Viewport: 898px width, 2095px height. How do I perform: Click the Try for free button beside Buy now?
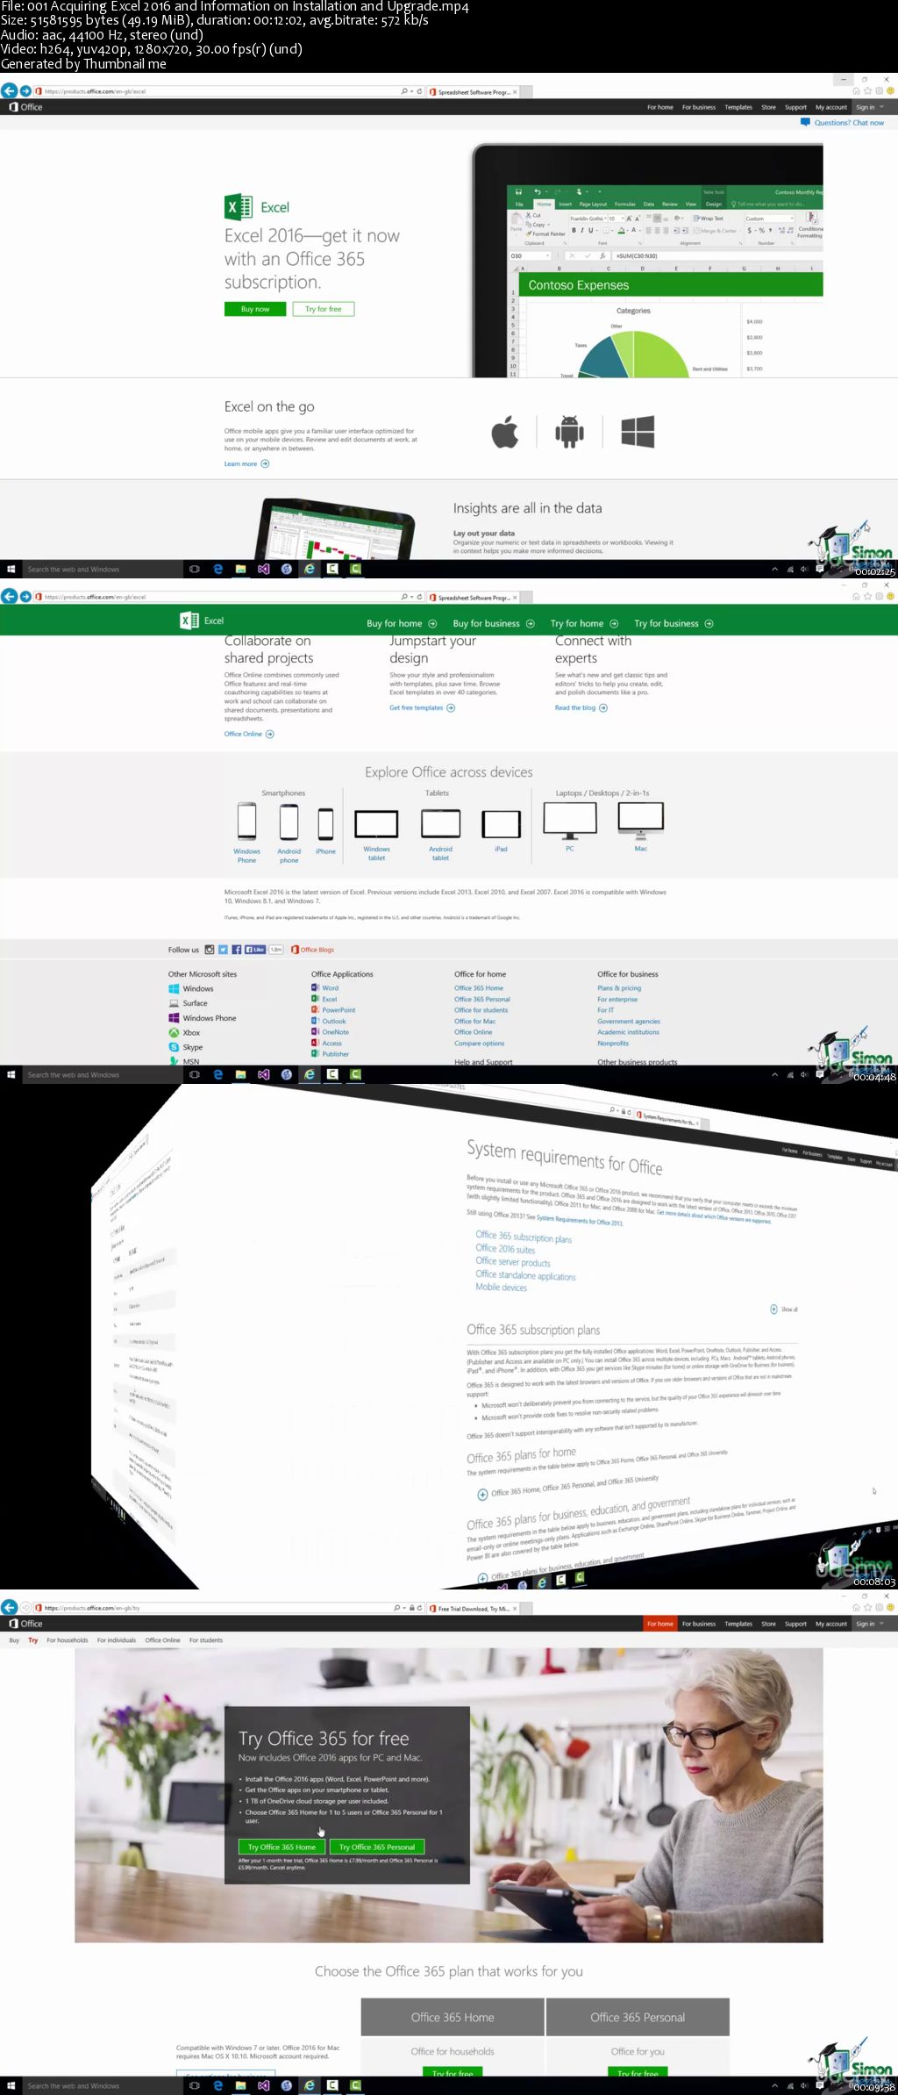coord(324,309)
